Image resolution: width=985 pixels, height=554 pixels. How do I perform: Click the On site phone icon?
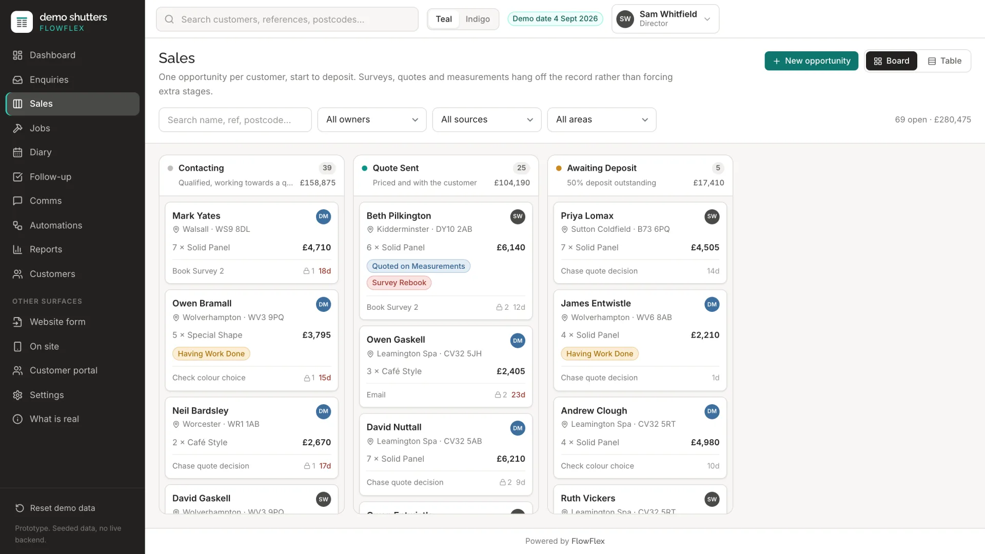17,347
